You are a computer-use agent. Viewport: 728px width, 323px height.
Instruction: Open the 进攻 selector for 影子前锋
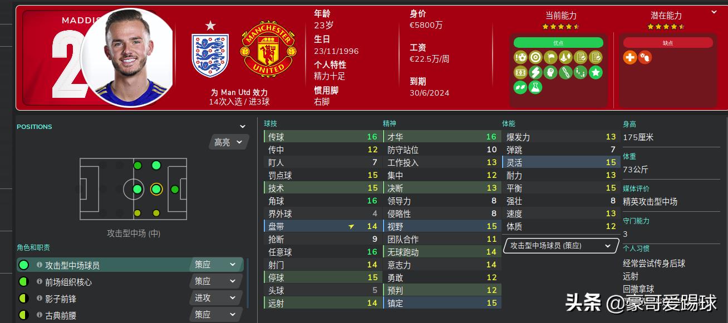pos(215,298)
